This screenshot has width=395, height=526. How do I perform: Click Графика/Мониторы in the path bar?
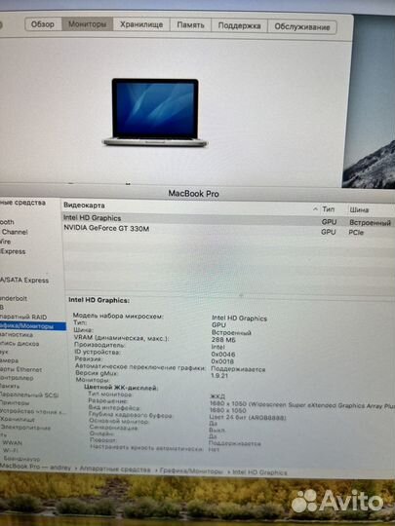tap(191, 471)
